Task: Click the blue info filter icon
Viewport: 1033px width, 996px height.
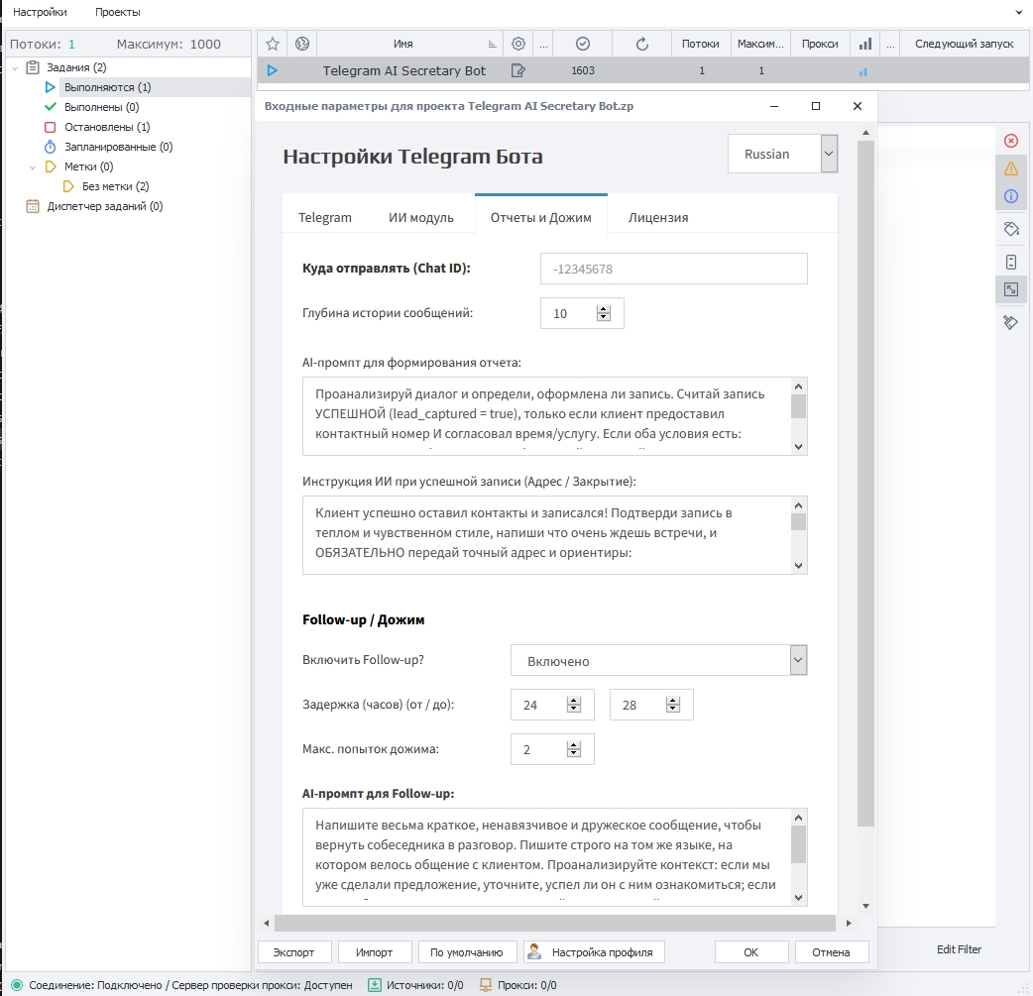Action: pos(1011,196)
